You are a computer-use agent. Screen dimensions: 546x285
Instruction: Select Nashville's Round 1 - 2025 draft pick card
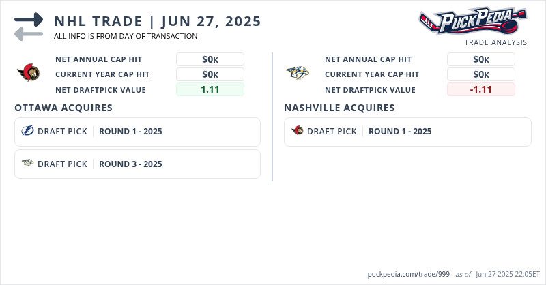click(407, 132)
